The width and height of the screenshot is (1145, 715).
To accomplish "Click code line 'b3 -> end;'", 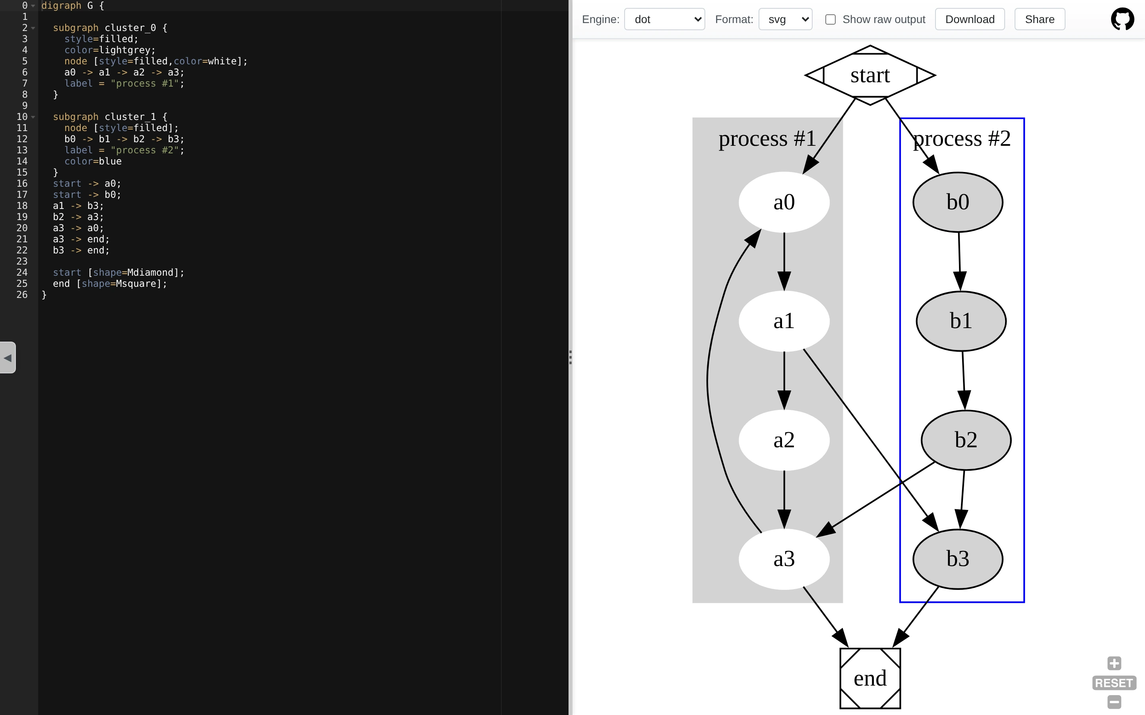I will 81,250.
